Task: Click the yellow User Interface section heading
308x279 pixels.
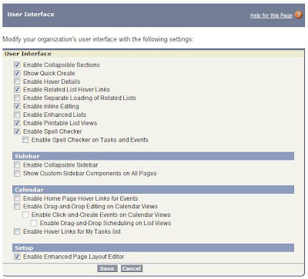Action: coord(153,54)
